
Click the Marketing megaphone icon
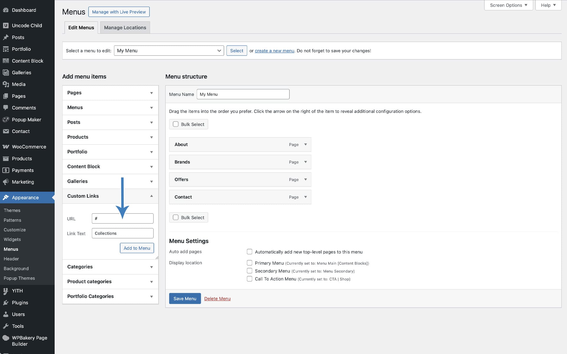click(6, 182)
